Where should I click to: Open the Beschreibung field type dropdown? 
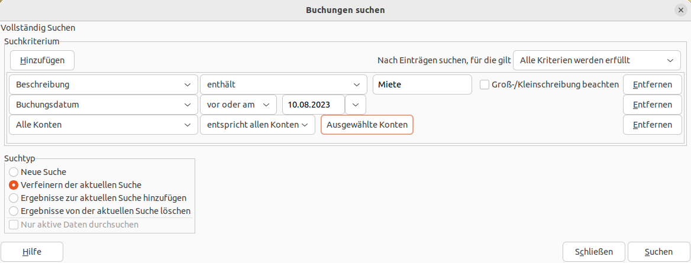pyautogui.click(x=104, y=85)
